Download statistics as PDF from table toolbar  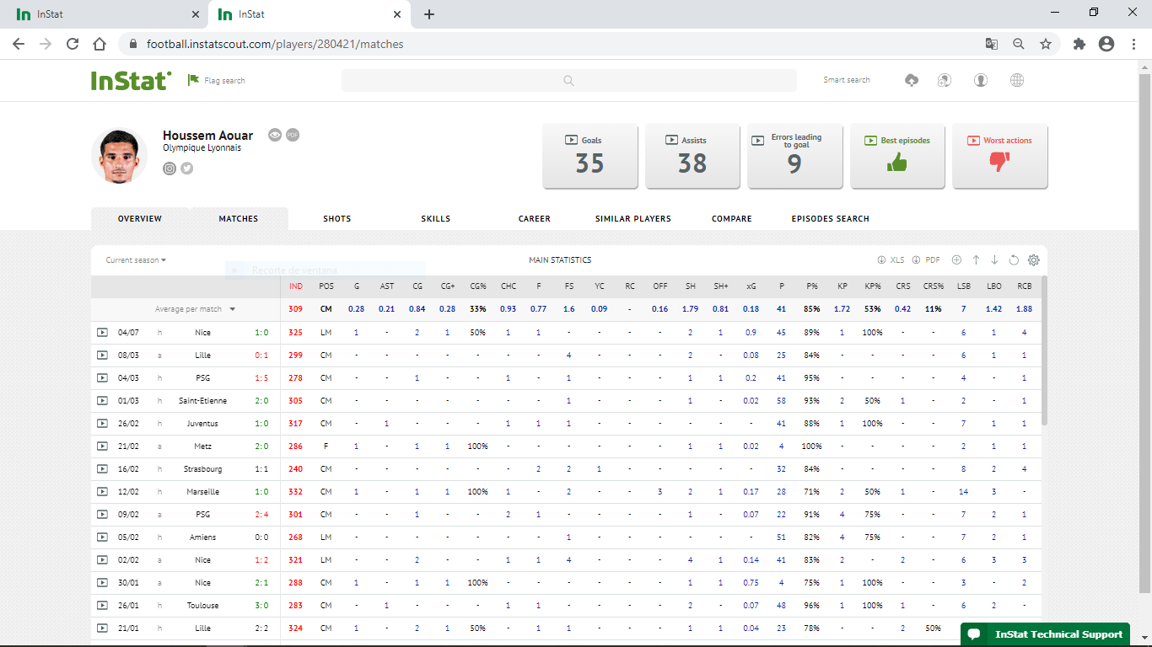coord(926,260)
